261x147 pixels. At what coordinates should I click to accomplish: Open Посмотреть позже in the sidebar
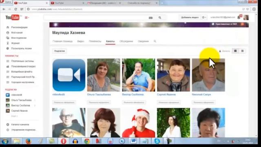tap(21, 49)
